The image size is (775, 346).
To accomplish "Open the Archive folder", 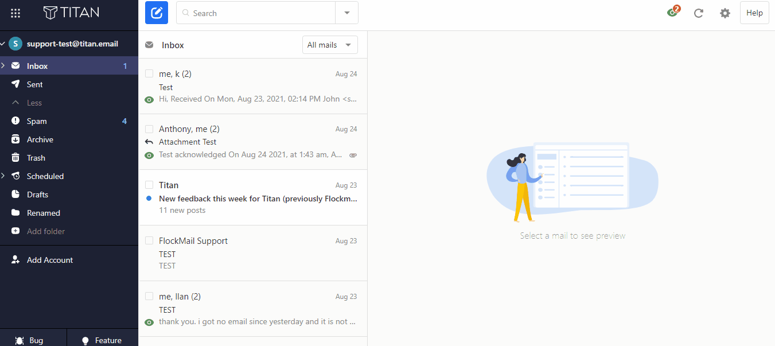I will (x=69, y=139).
